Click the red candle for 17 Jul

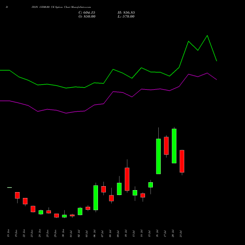(166, 146)
